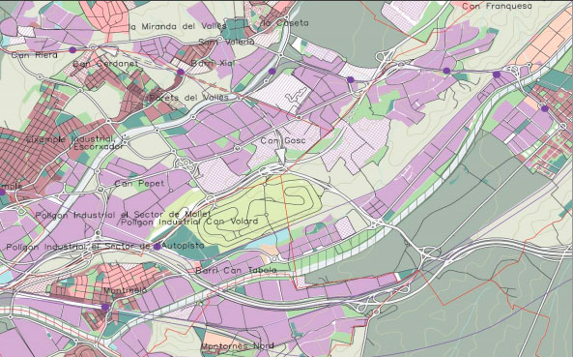Click the white arrow below Can Gasc
The height and width of the screenshot is (357, 573).
[280, 153]
